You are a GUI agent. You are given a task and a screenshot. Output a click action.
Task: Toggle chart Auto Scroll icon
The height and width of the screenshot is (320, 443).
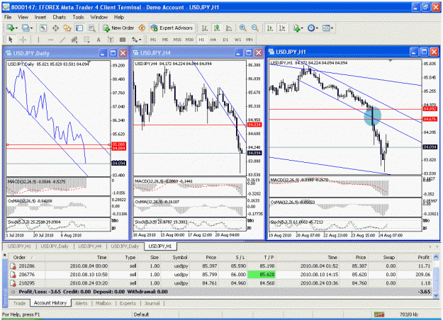coord(270,28)
